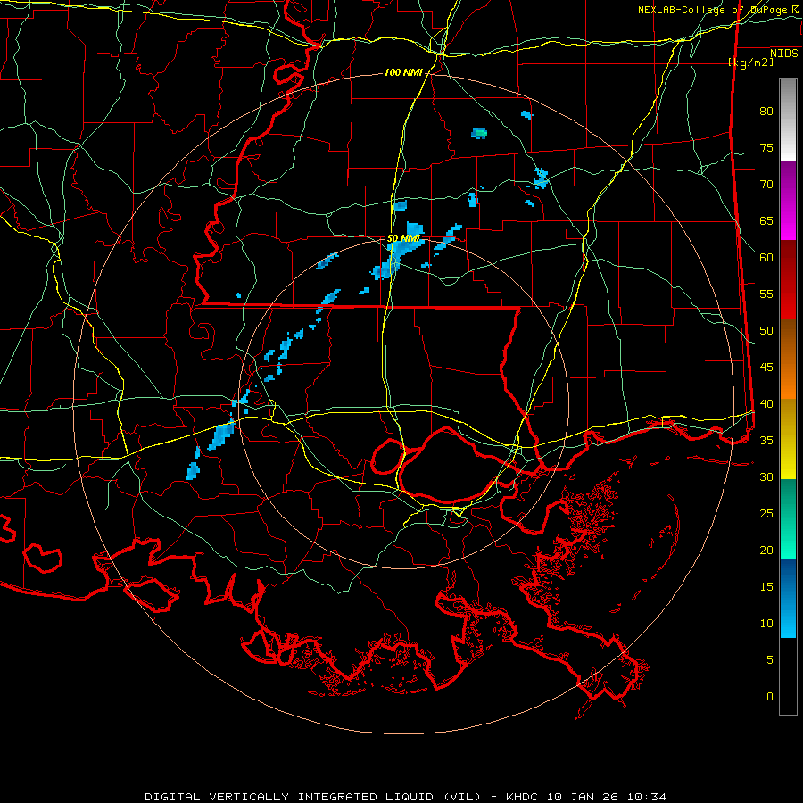Click the 10:34 time stamp in the caption
The width and height of the screenshot is (803, 803).
pos(649,797)
